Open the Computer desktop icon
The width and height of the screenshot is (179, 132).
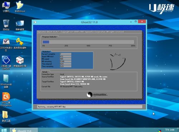click(x=6, y=6)
